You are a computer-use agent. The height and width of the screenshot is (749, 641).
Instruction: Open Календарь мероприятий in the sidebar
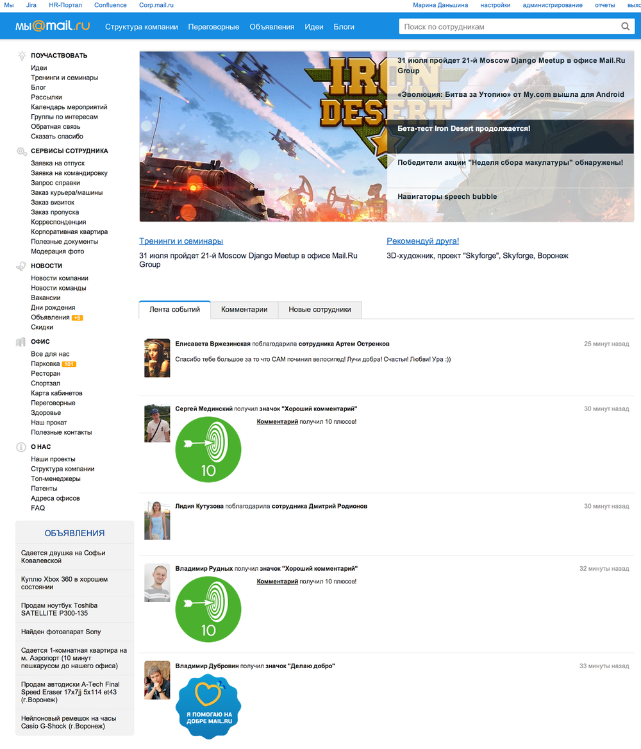click(x=69, y=107)
